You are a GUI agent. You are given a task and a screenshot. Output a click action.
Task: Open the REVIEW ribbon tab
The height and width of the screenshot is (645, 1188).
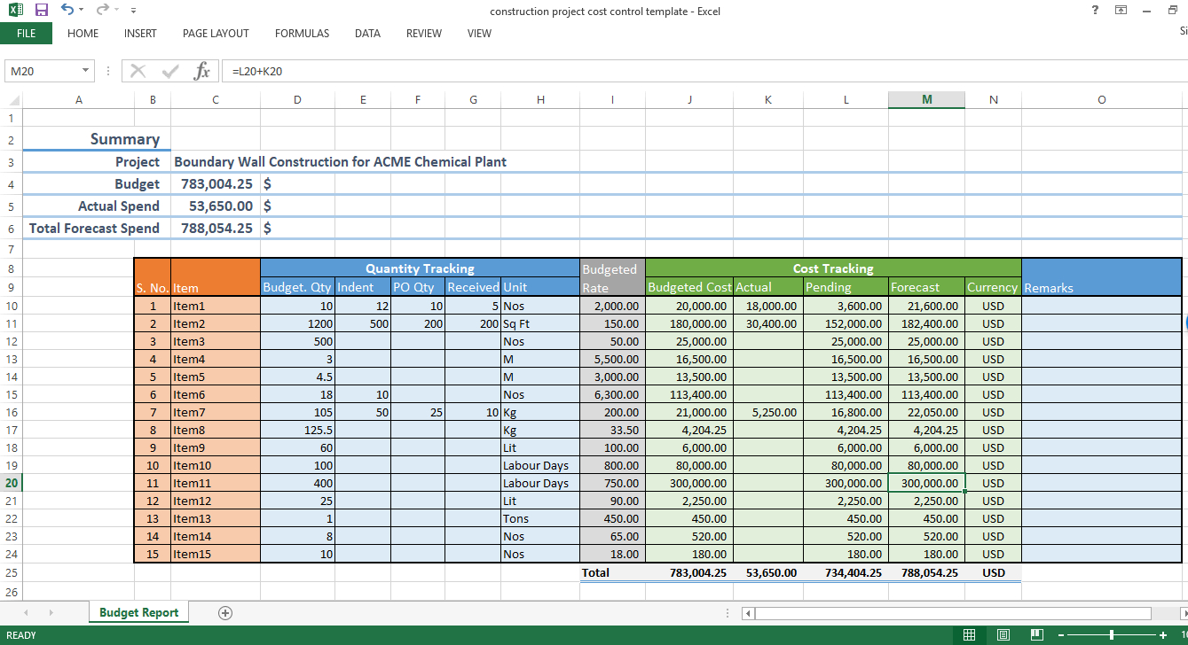coord(423,34)
